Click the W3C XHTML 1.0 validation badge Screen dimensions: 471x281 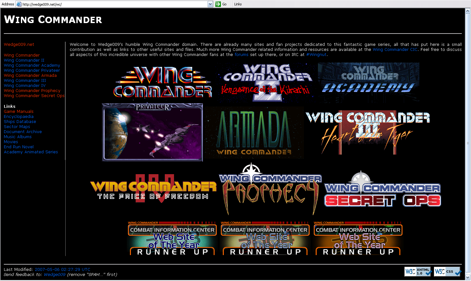[418, 272]
